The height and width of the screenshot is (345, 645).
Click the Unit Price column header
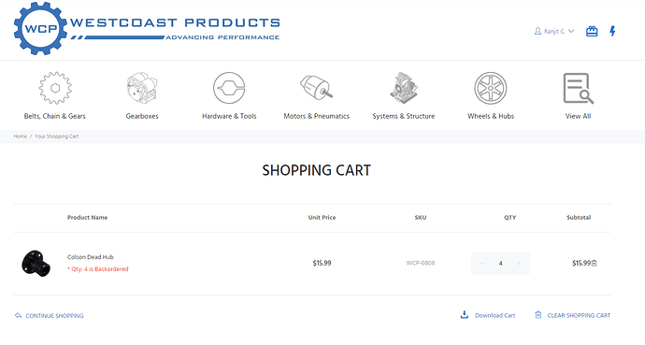click(322, 218)
